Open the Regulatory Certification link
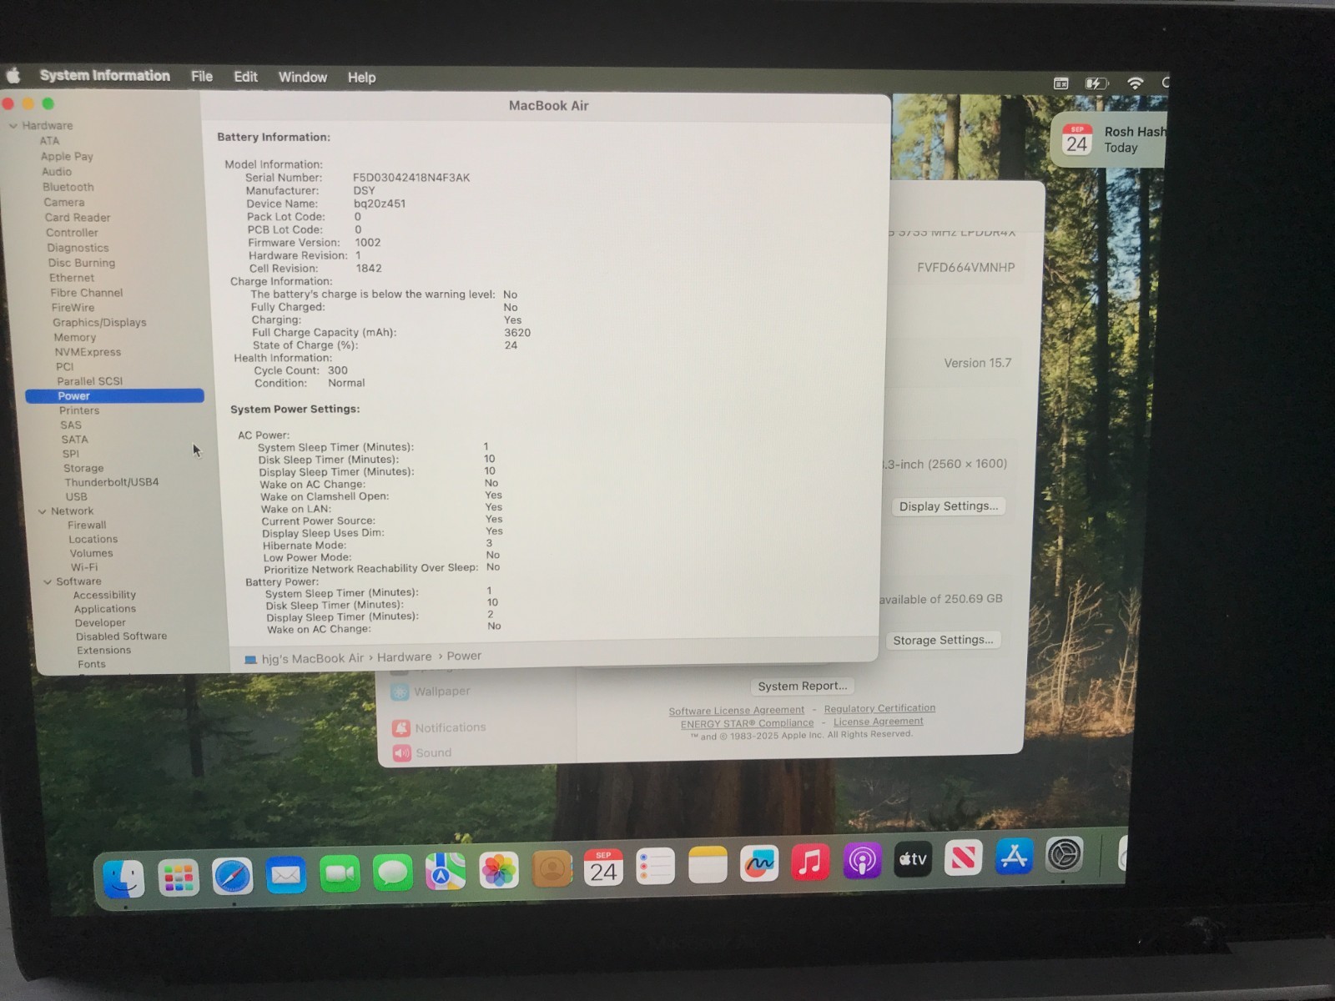Image resolution: width=1335 pixels, height=1001 pixels. pyautogui.click(x=879, y=708)
